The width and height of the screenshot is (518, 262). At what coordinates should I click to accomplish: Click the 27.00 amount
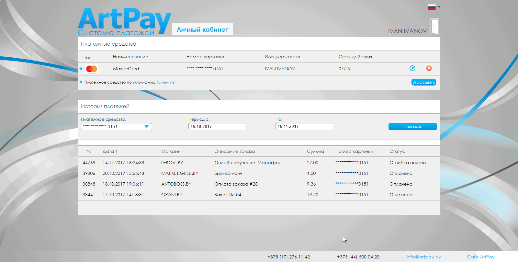click(313, 163)
